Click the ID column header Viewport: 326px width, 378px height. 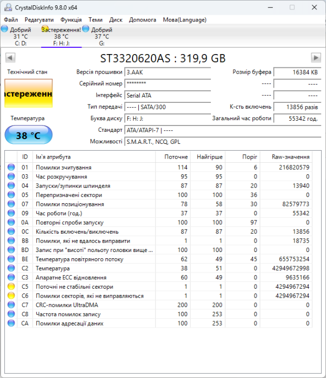tap(25, 157)
